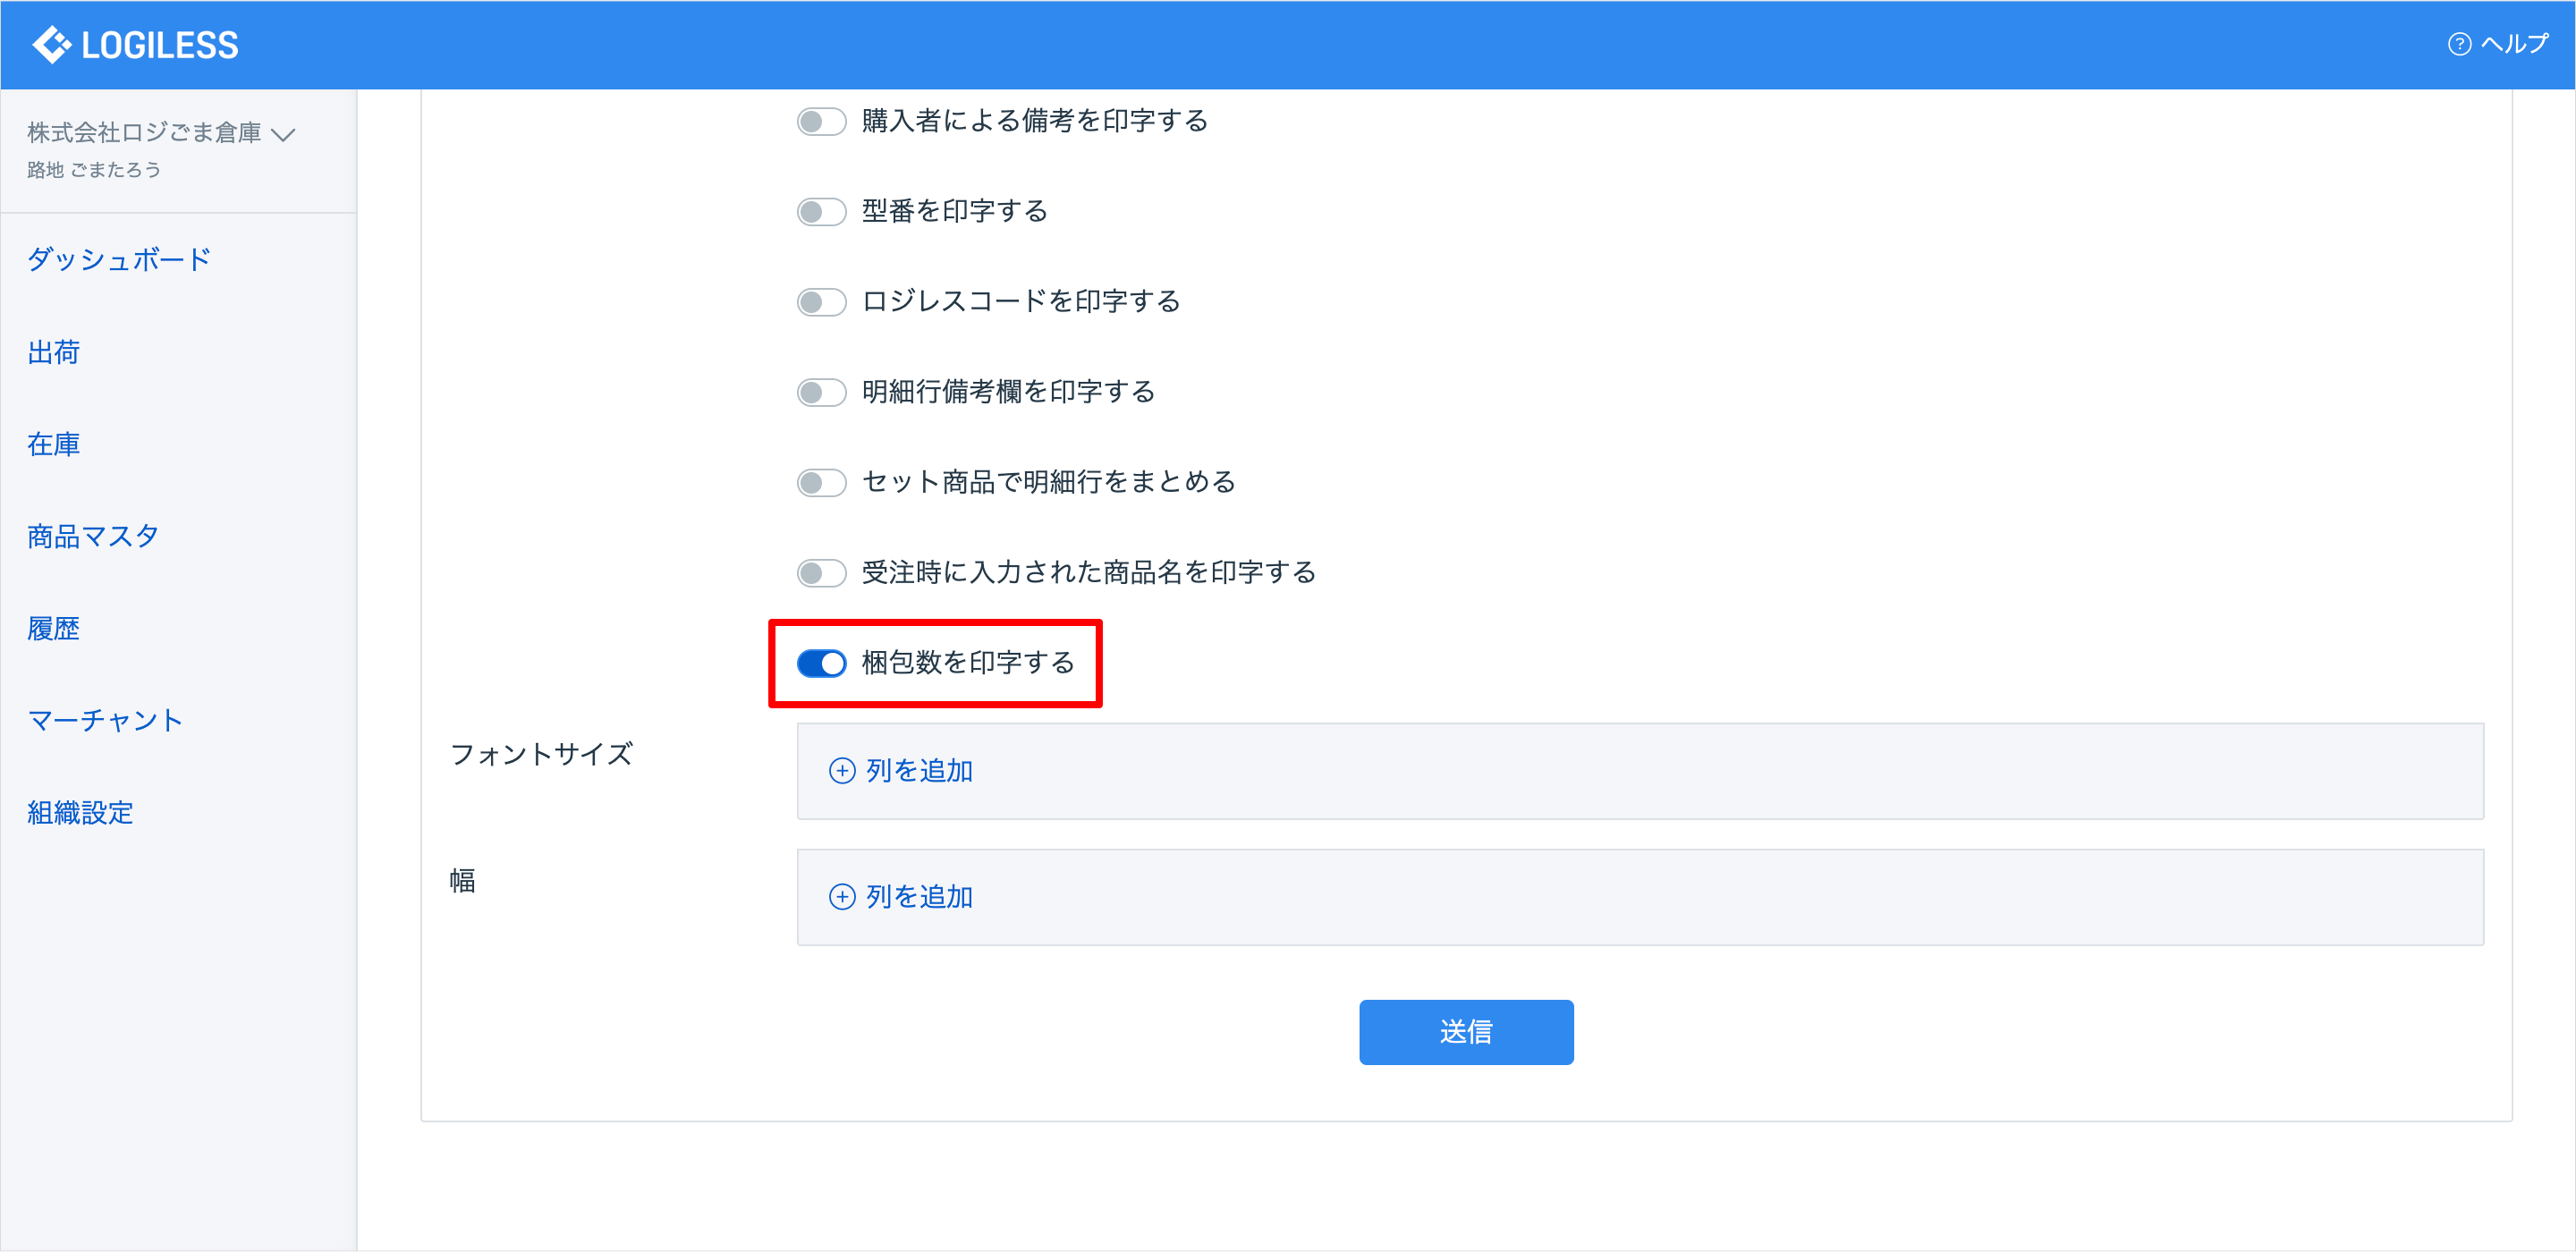Viewport: 2576px width, 1252px height.
Task: Click user name 路地 ごまたろう
Action: coord(93,170)
